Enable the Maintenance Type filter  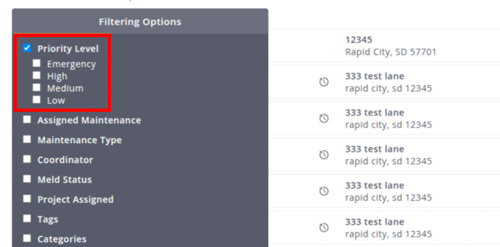pyautogui.click(x=27, y=140)
